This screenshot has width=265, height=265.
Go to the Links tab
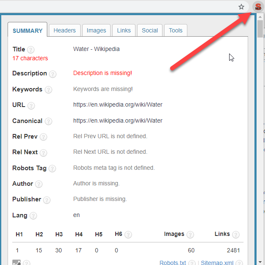click(x=124, y=30)
